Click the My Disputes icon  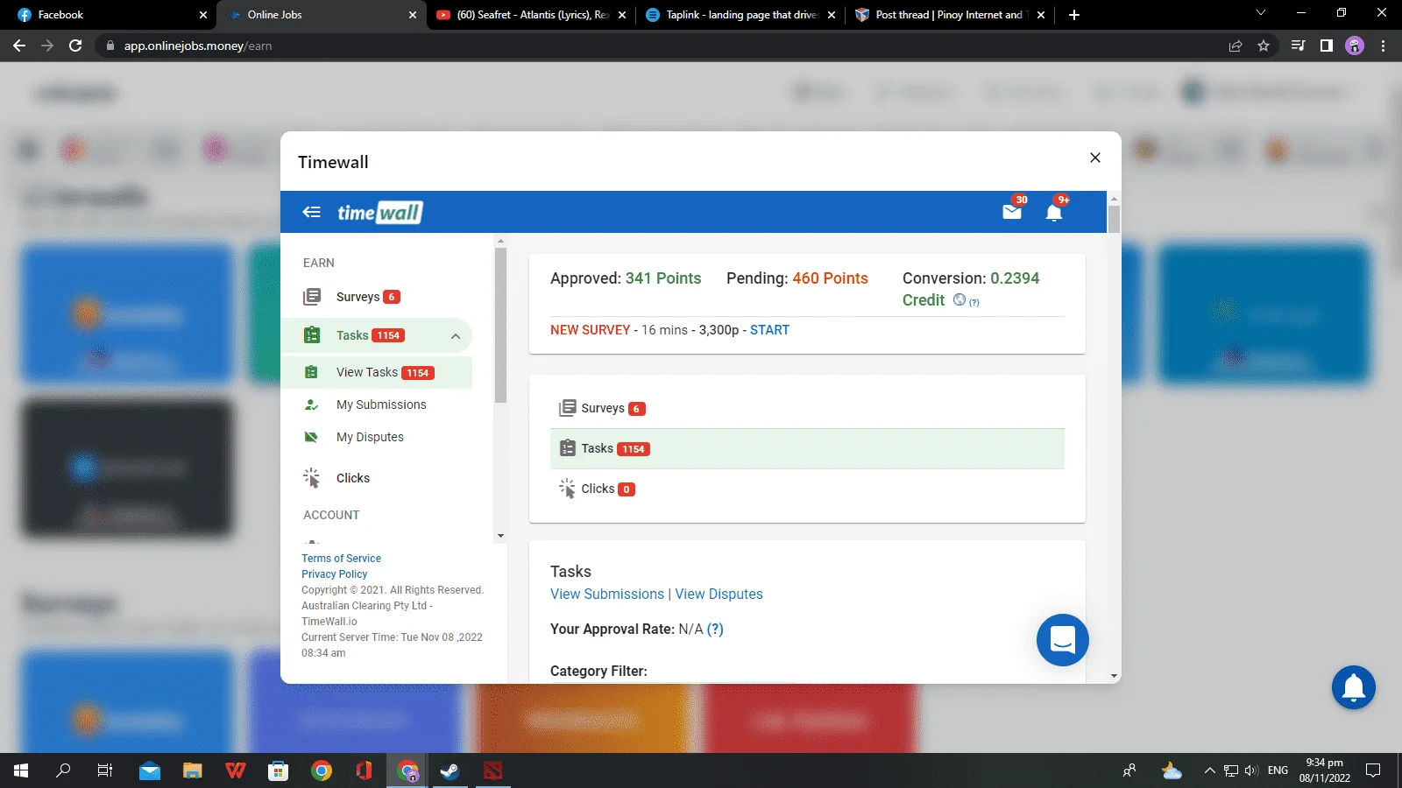tap(311, 437)
